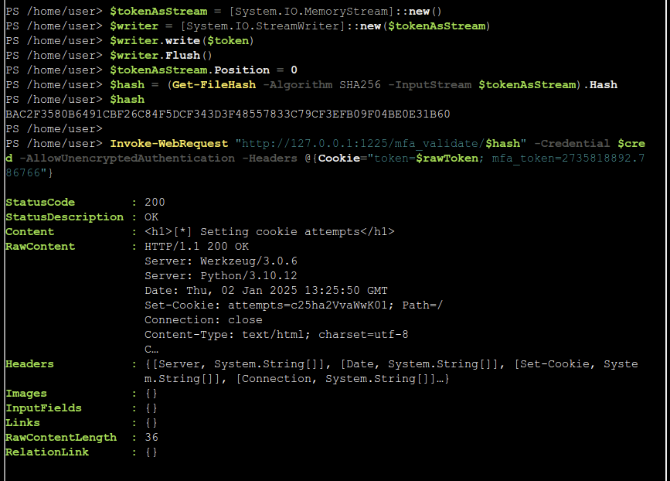The image size is (670, 481).
Task: Click the Invoke-WebRequest command name
Action: pyautogui.click(x=169, y=144)
